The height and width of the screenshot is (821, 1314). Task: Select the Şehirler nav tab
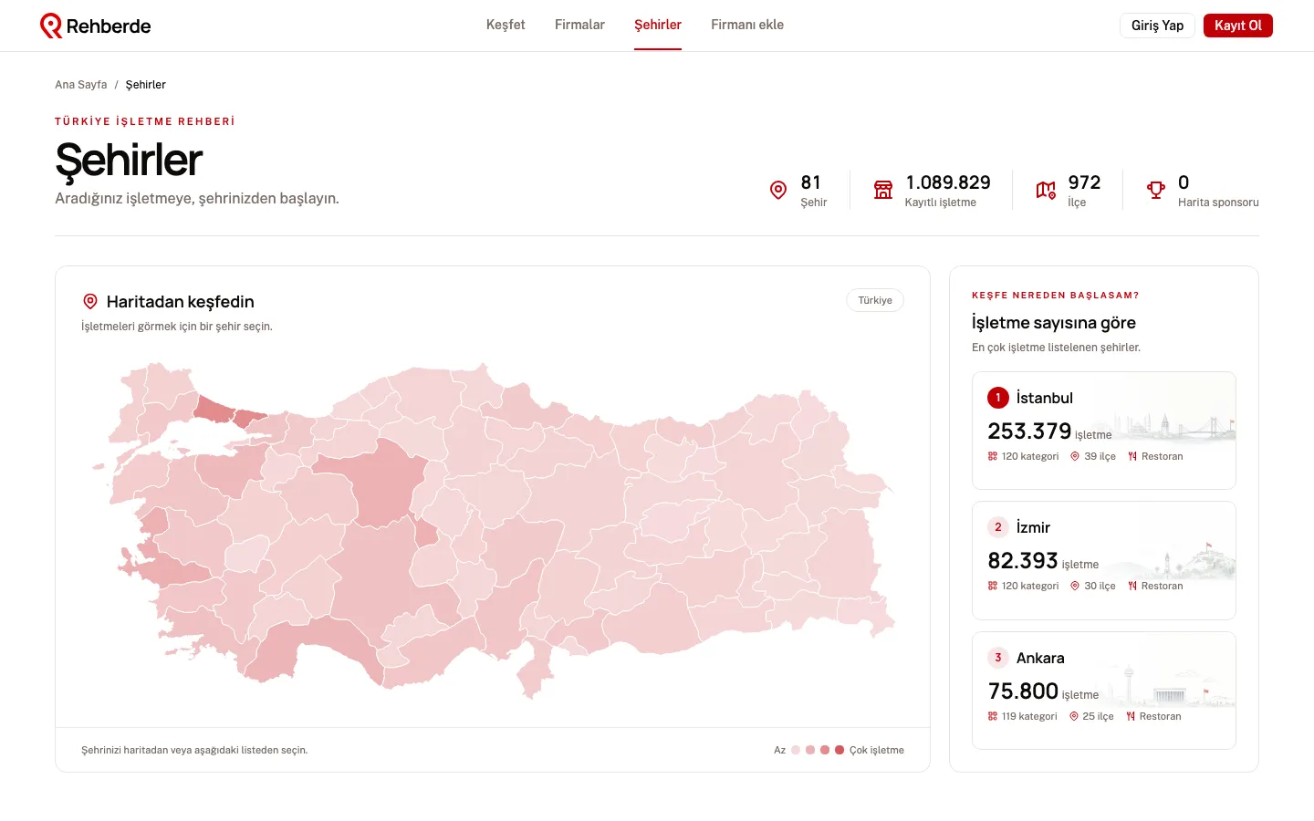coord(658,25)
